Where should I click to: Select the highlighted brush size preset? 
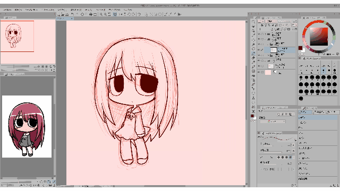(324, 71)
